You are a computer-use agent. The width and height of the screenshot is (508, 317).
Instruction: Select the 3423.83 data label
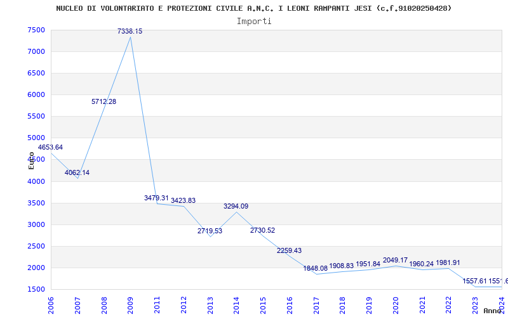pyautogui.click(x=183, y=200)
